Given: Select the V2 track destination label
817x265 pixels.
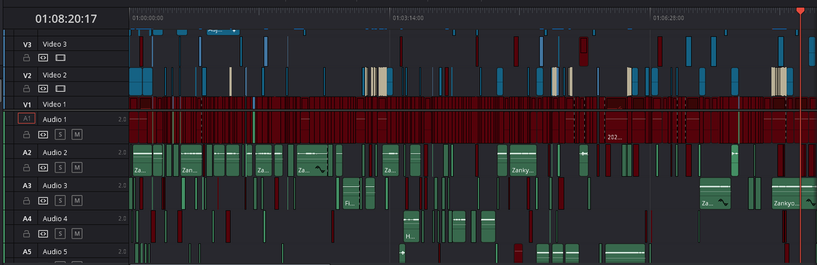Looking at the screenshot, I should (x=27, y=75).
